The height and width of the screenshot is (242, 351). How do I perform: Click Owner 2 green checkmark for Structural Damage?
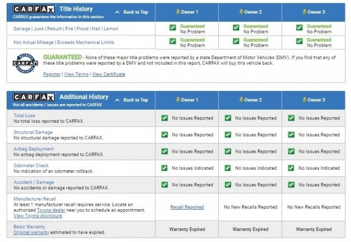point(228,135)
